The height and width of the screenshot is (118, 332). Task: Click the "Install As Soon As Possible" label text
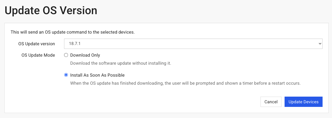click(97, 75)
